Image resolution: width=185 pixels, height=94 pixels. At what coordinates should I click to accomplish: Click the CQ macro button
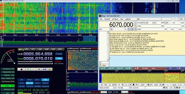pyautogui.click(x=103, y=68)
